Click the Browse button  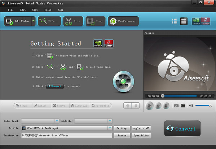click(x=122, y=136)
